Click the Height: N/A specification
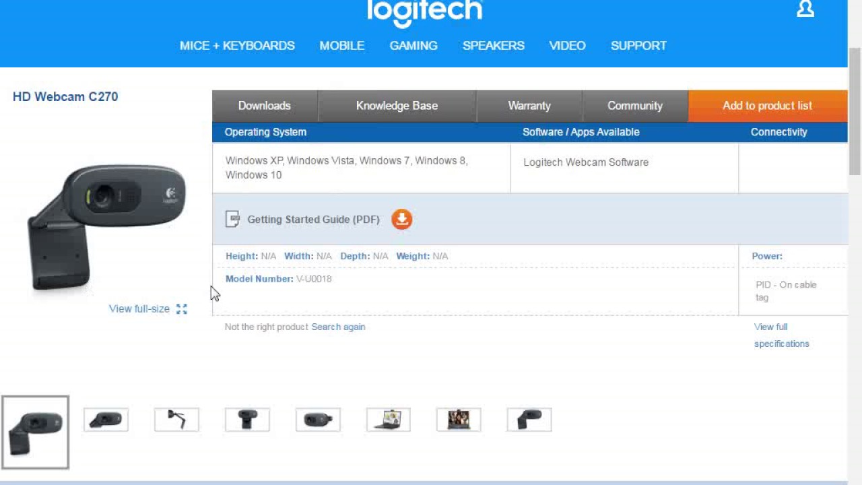 point(251,256)
